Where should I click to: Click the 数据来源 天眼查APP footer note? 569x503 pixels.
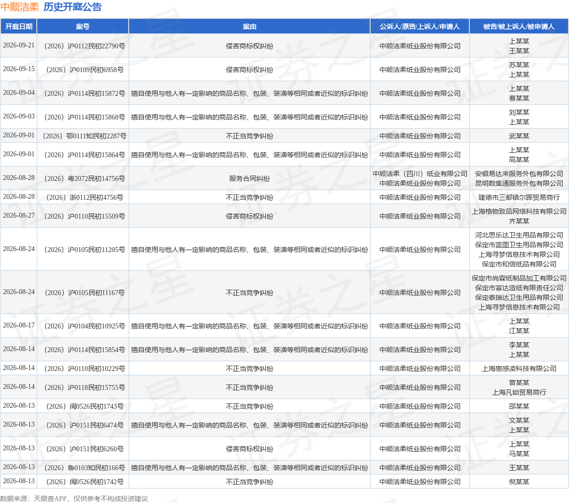74,499
